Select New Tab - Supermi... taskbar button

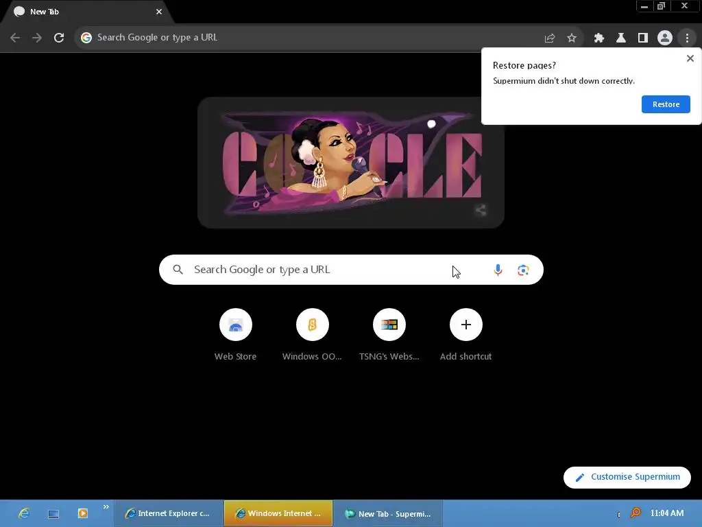coord(388,513)
